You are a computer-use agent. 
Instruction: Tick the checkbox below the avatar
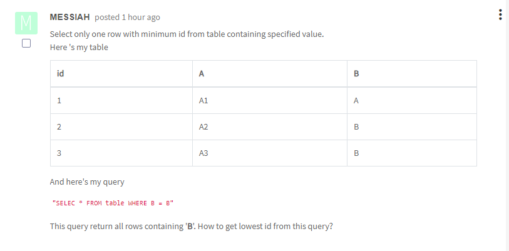26,43
